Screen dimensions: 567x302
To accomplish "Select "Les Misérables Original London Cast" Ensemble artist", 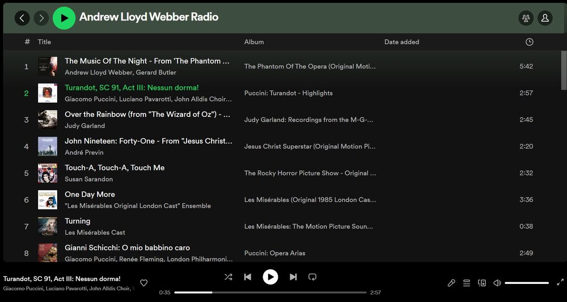I will point(138,205).
